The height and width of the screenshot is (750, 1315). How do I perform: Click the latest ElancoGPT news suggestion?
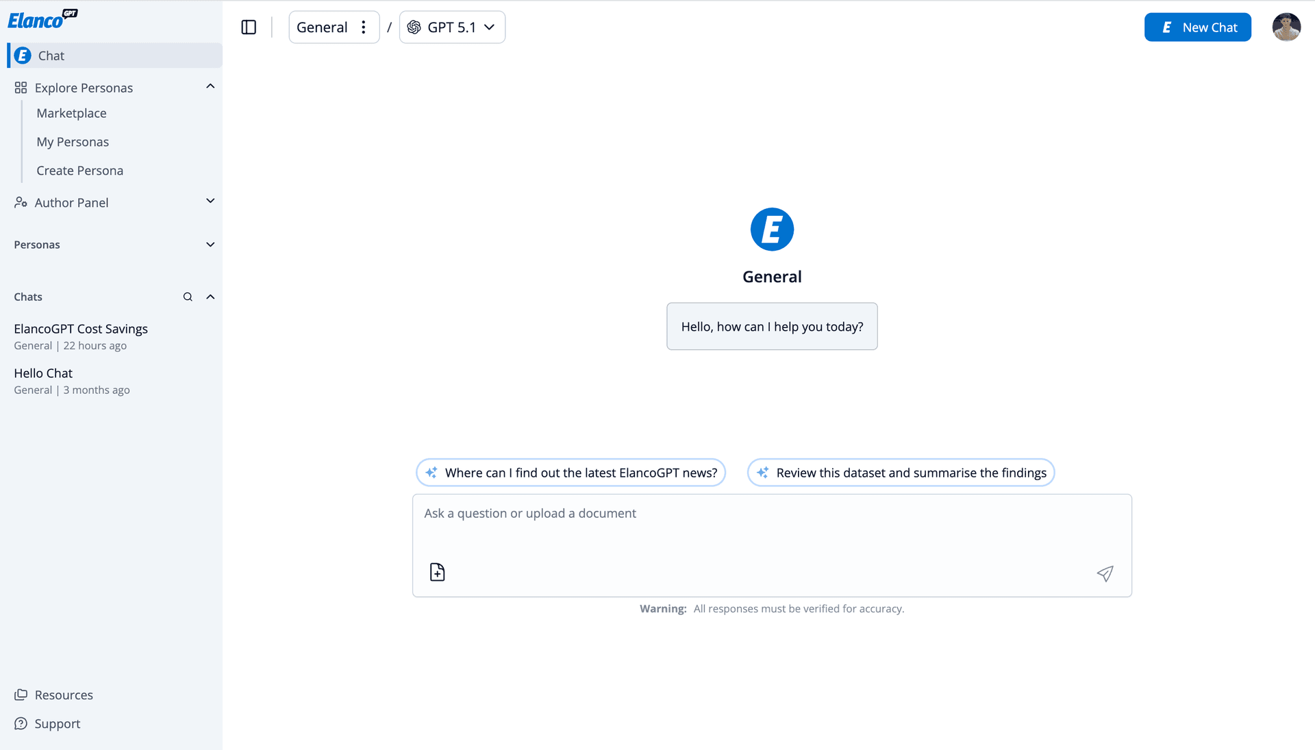pyautogui.click(x=571, y=473)
